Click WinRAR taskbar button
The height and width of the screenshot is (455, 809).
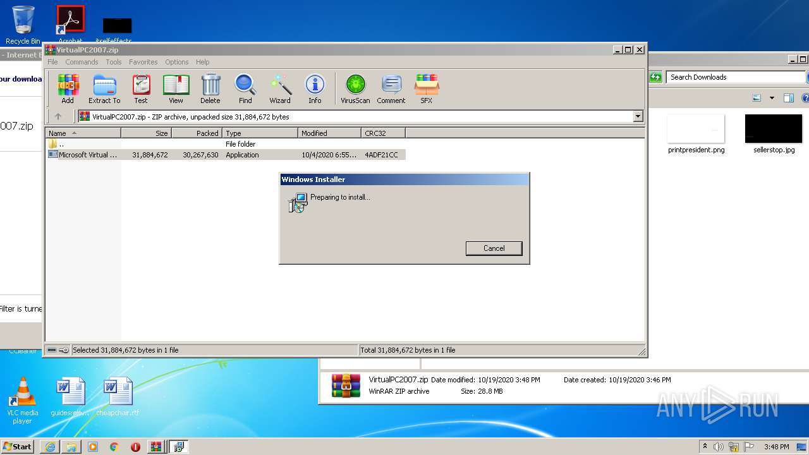(156, 447)
